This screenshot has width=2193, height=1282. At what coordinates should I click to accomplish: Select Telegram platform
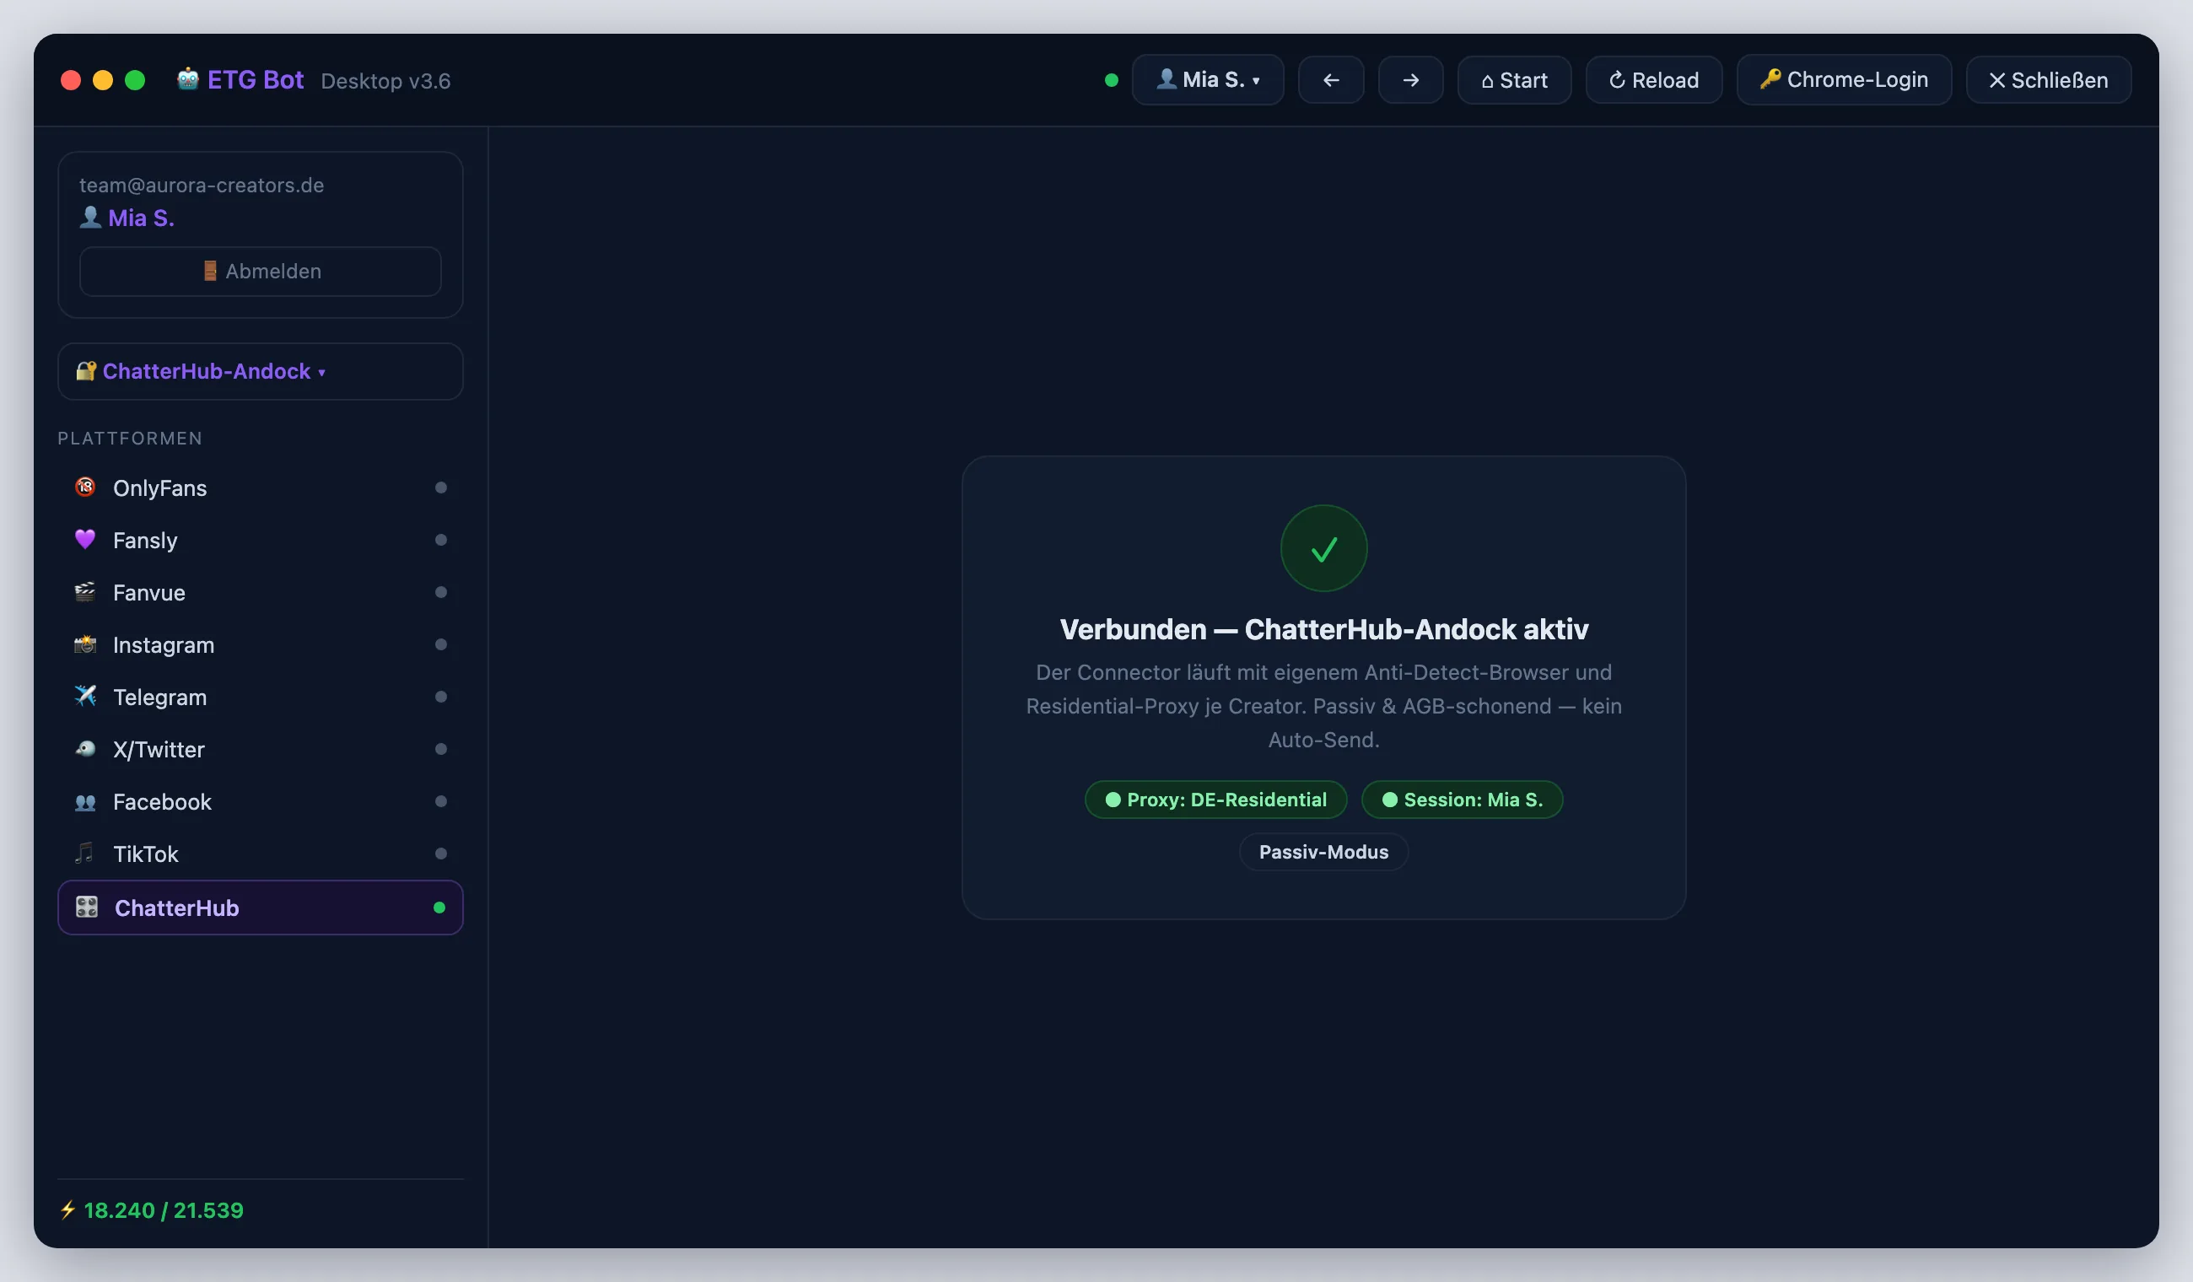[x=260, y=698]
